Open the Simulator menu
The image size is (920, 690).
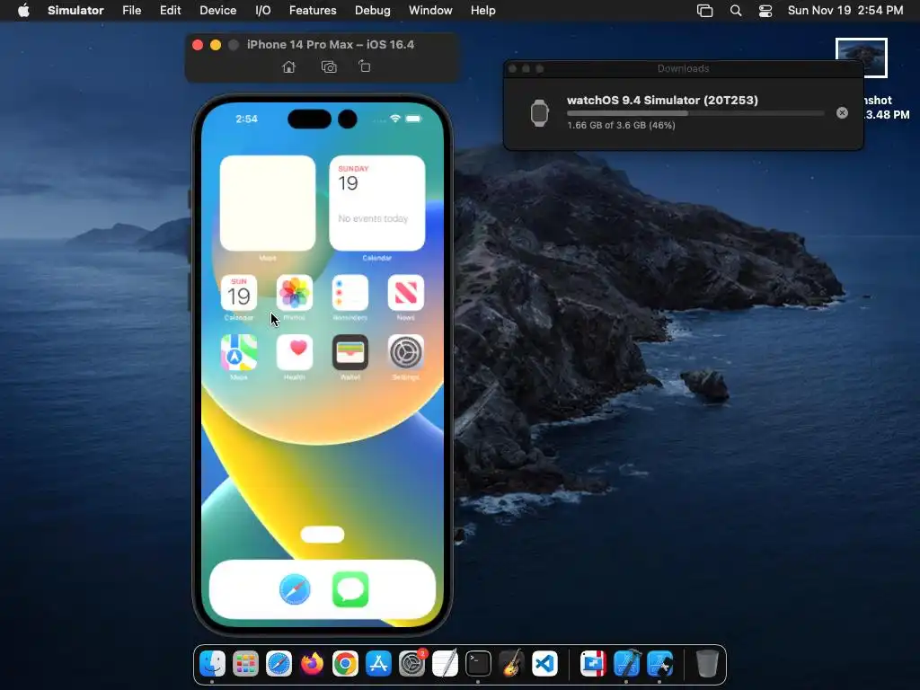pos(75,11)
